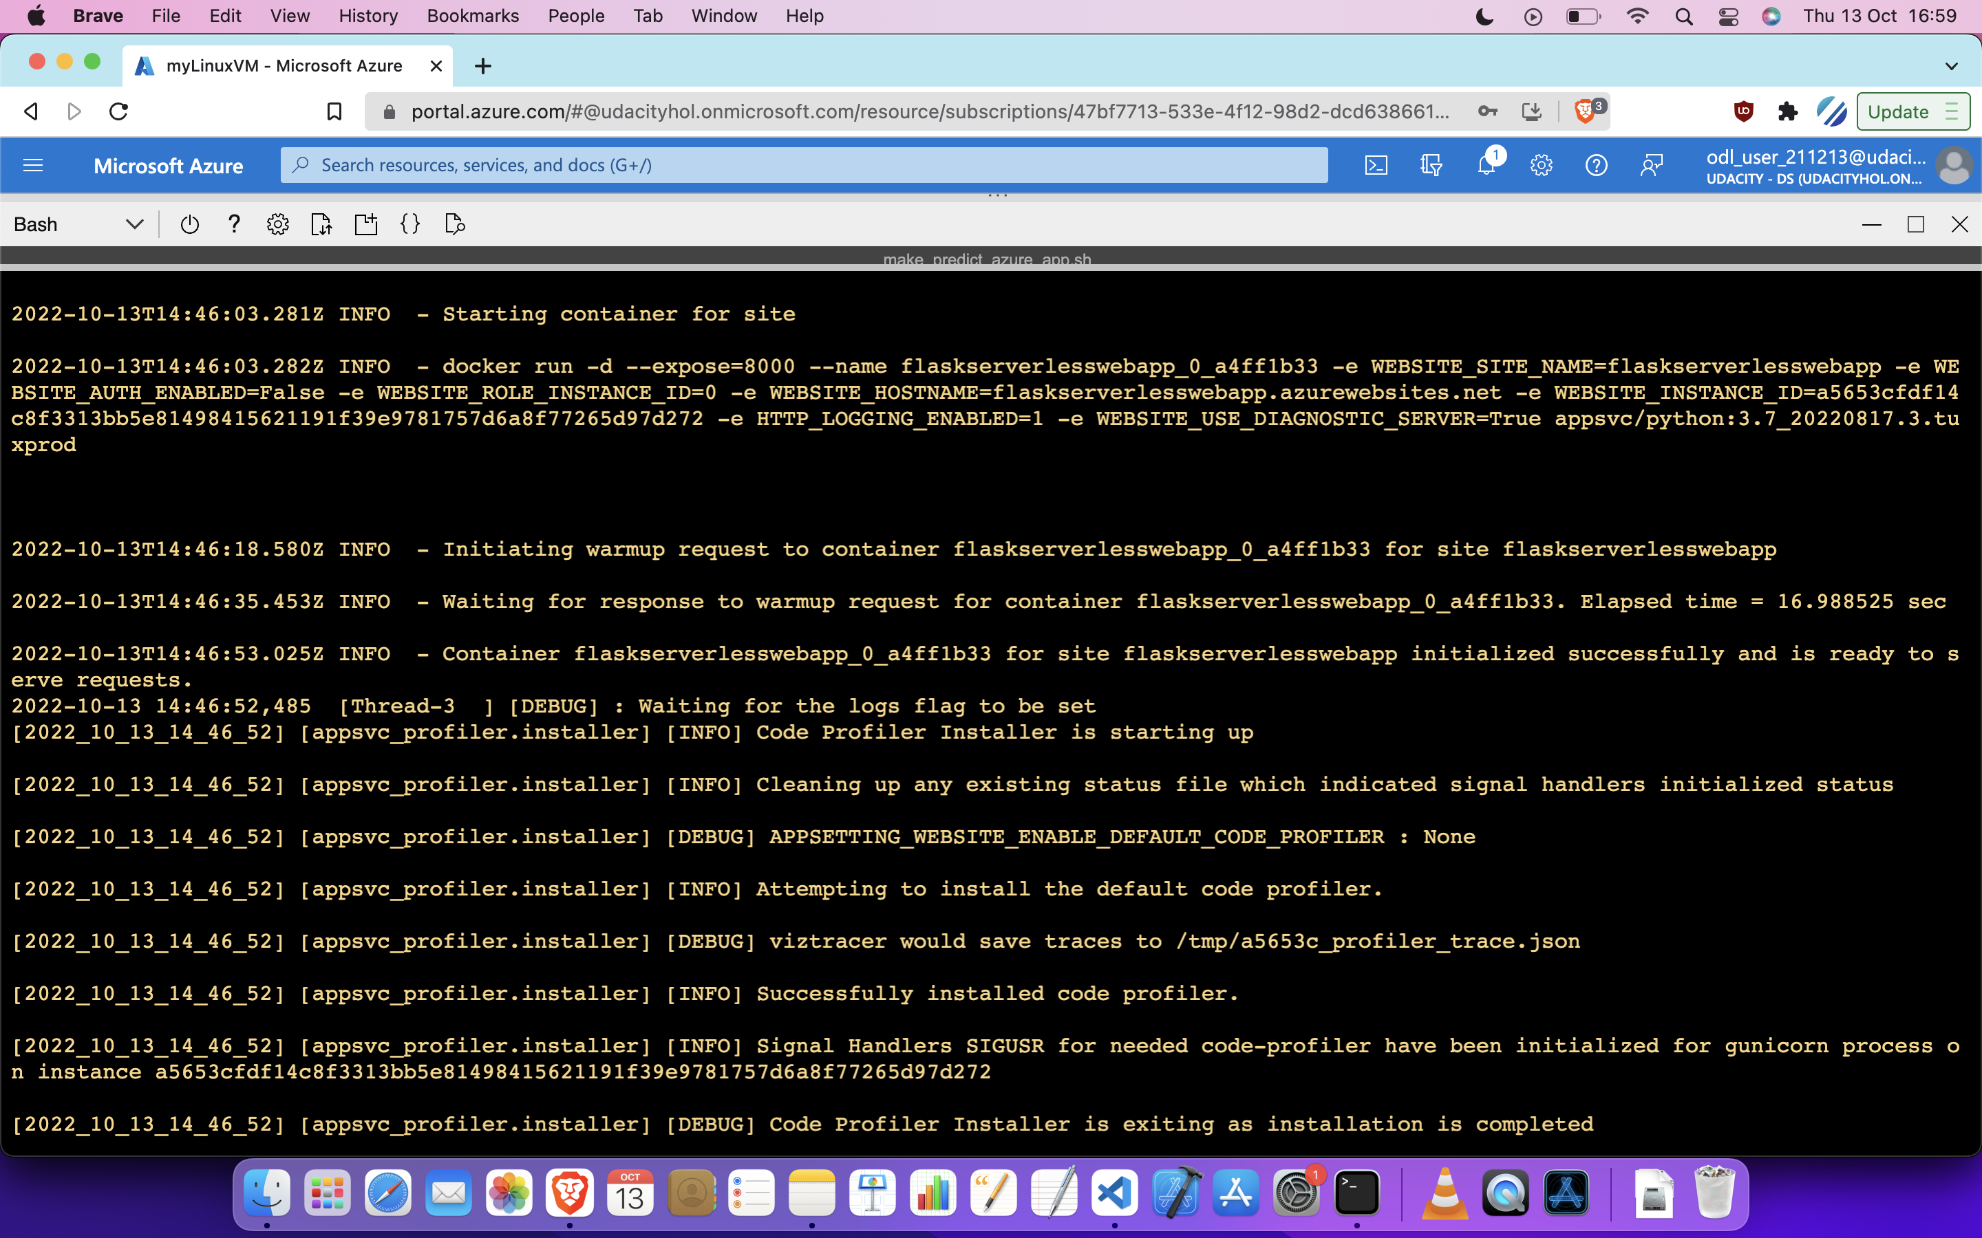Image resolution: width=1982 pixels, height=1238 pixels.
Task: Click the upload/copy icon in terminal toolbar
Action: tap(321, 224)
